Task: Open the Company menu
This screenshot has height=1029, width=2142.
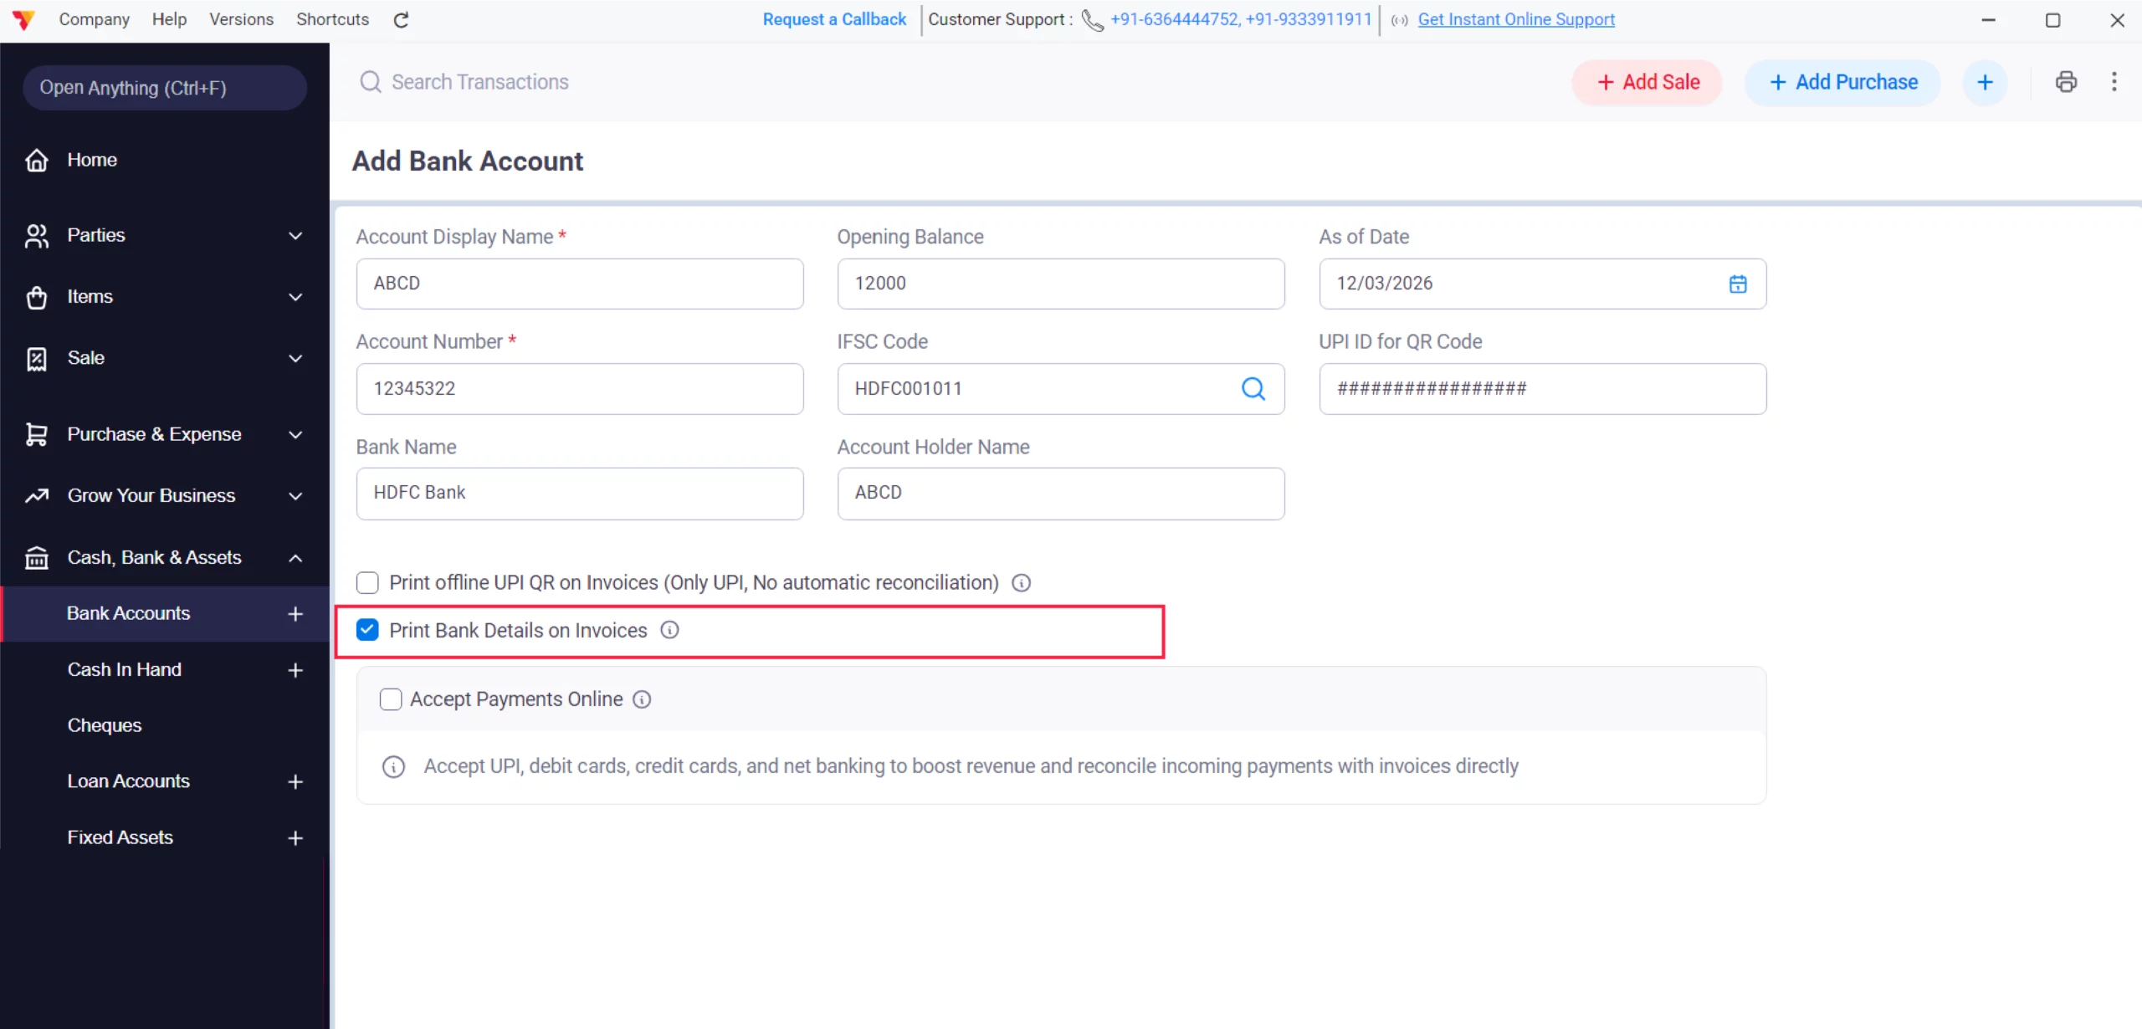Action: [94, 19]
